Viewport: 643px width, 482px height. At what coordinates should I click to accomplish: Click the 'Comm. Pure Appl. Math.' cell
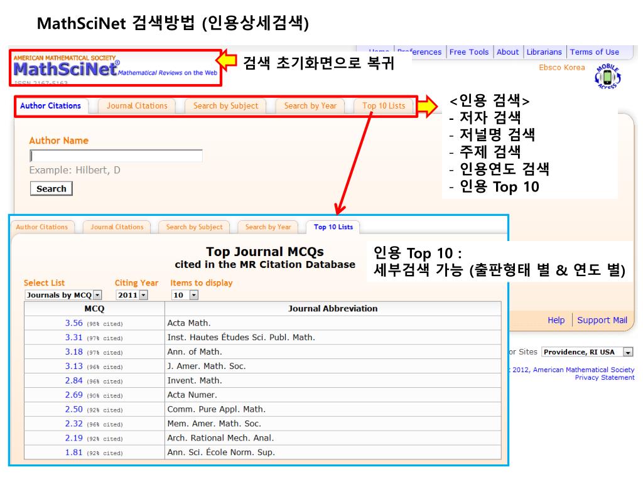point(333,409)
